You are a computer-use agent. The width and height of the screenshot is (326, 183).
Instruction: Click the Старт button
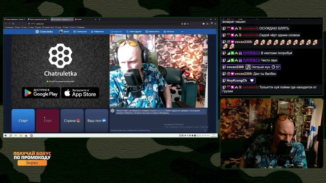(23, 120)
